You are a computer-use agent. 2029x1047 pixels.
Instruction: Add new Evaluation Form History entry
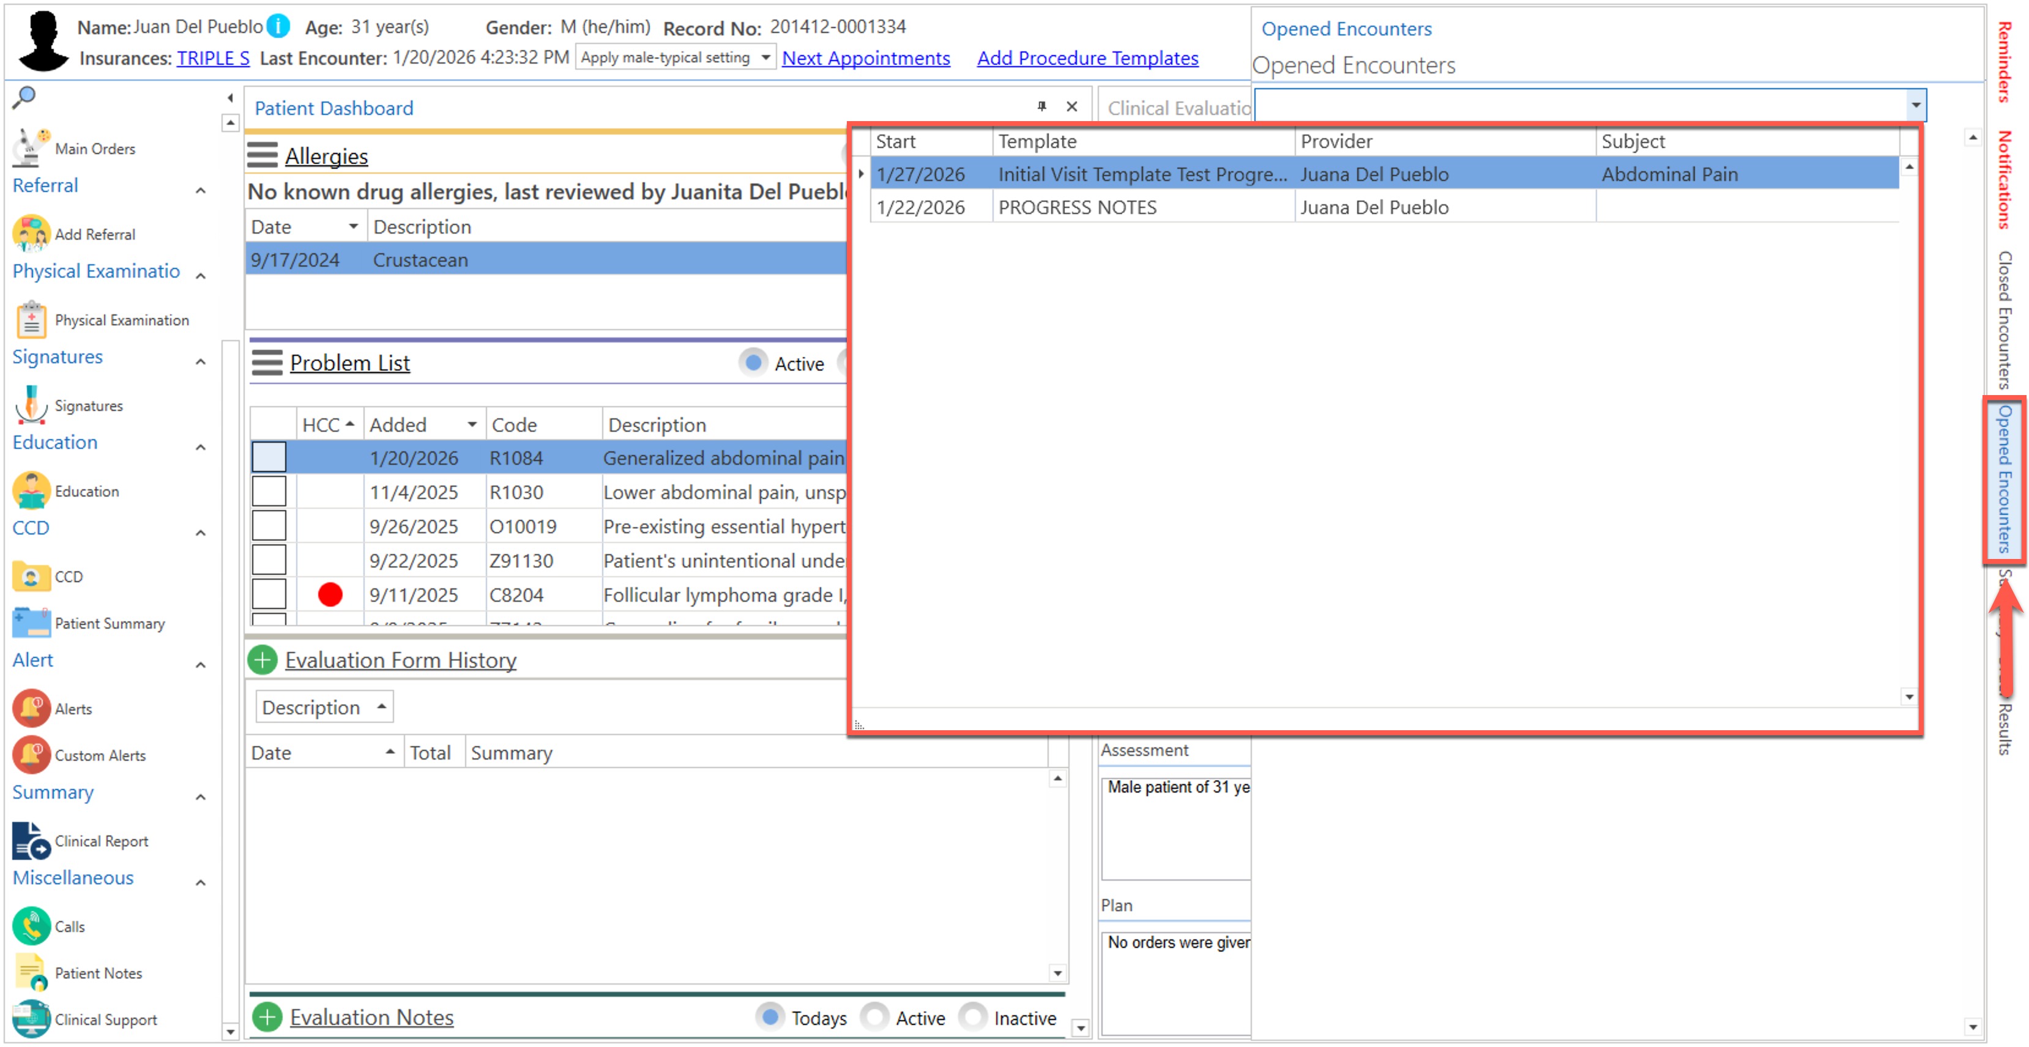262,660
